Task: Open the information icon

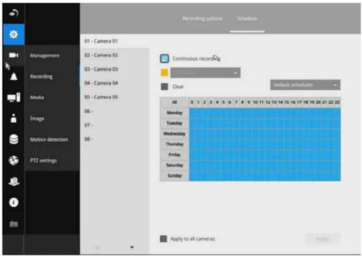Action: click(x=14, y=202)
